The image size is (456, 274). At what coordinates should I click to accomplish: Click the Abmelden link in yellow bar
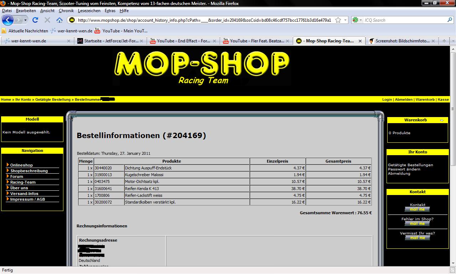click(404, 100)
